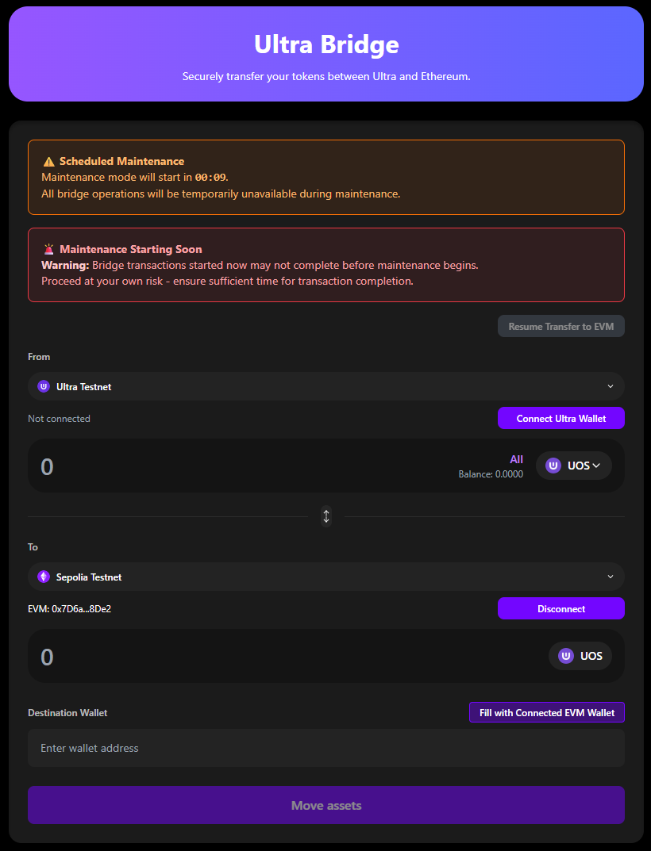Click the Ultra icon on the From network selector
Screen dimensions: 651x851
(x=44, y=386)
